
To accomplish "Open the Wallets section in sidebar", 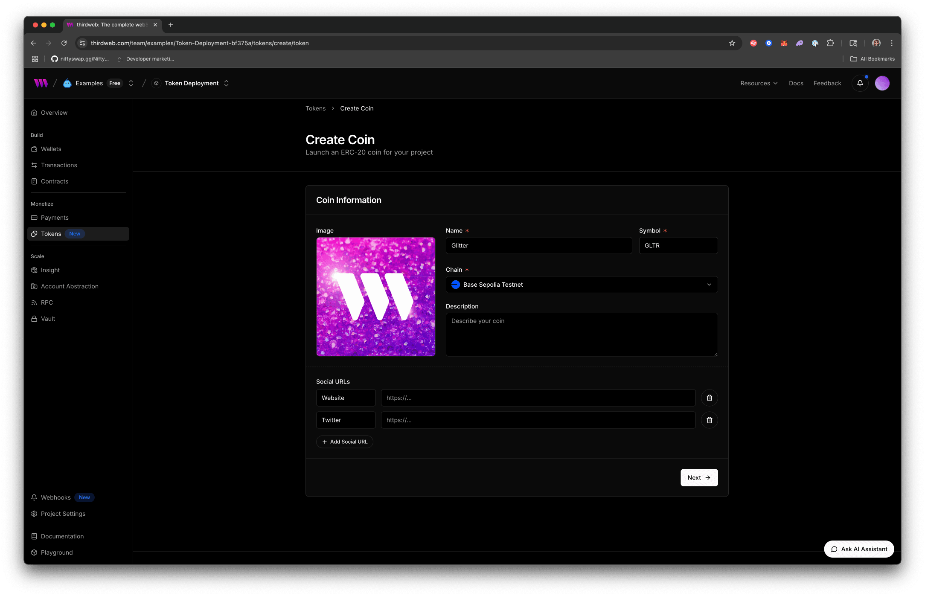I will click(51, 149).
